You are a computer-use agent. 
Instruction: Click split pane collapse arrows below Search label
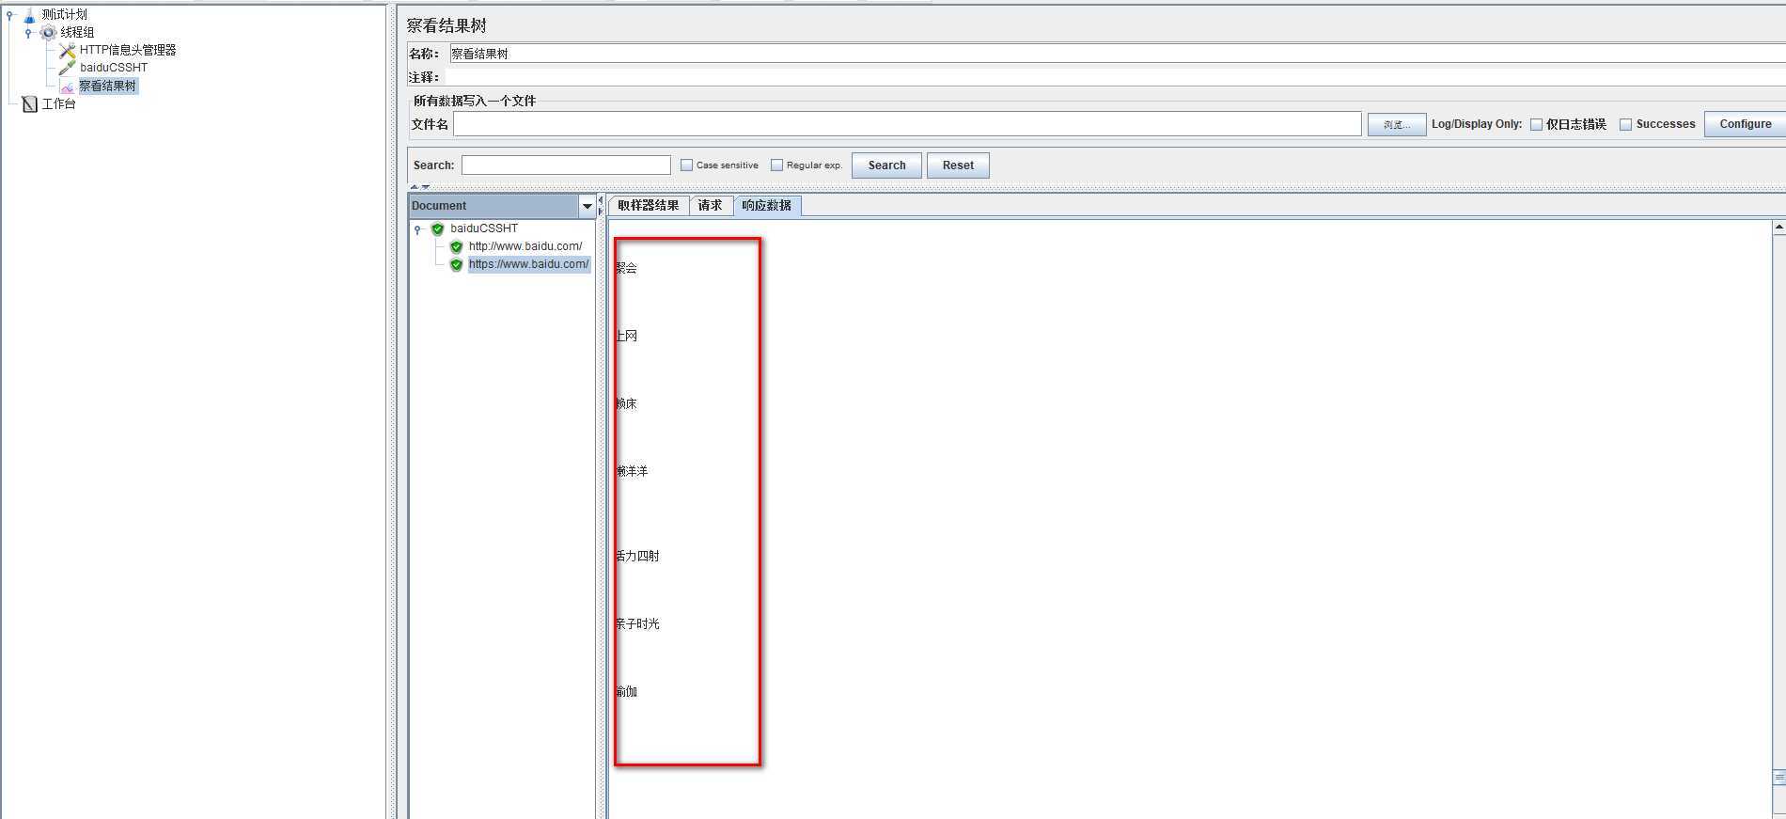[x=419, y=186]
